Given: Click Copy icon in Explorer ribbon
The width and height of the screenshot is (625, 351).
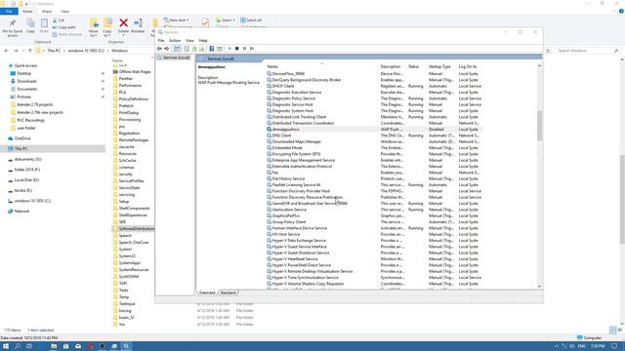Looking at the screenshot, I should 30,26.
